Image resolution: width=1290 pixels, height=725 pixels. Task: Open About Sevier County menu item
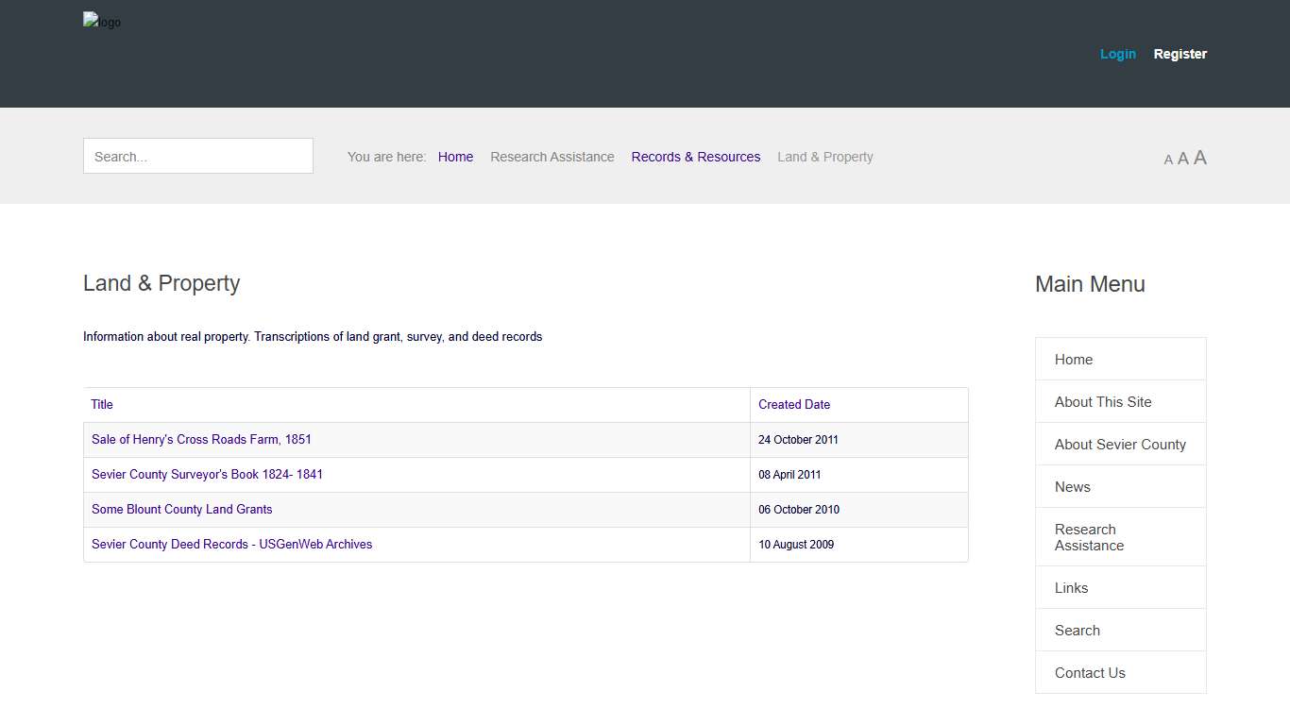point(1120,445)
